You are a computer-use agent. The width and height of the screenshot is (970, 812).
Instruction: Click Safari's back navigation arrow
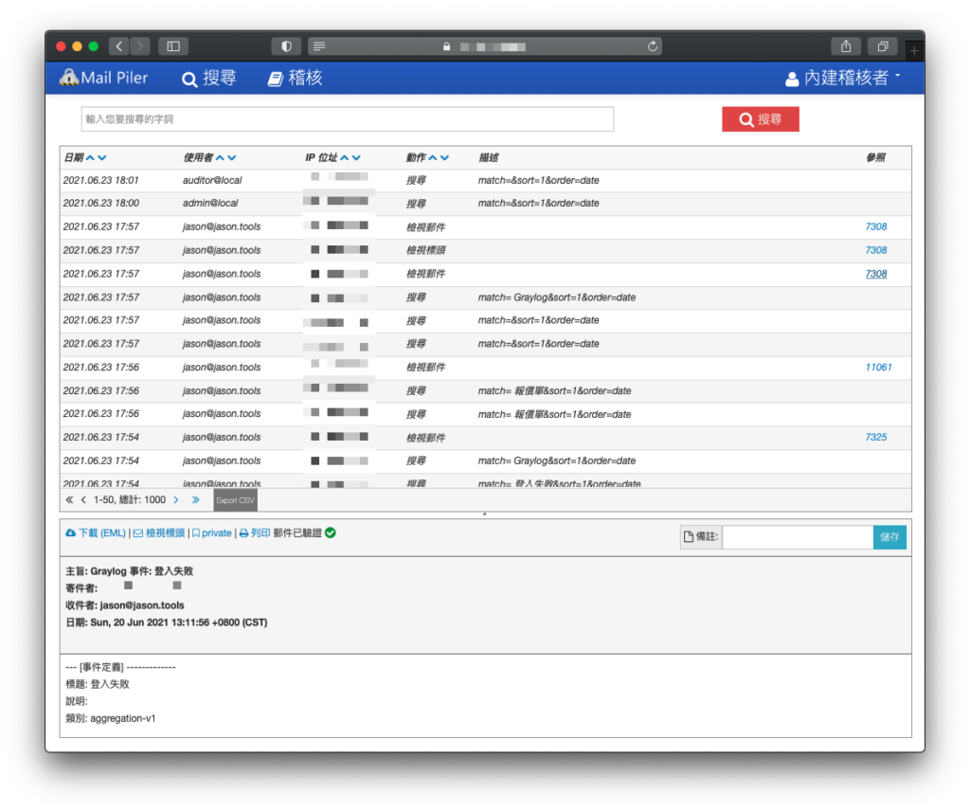click(x=118, y=46)
